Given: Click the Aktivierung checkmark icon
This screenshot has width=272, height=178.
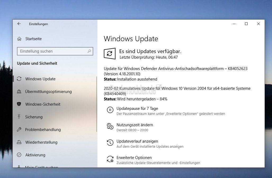Looking at the screenshot, I should (19, 155).
